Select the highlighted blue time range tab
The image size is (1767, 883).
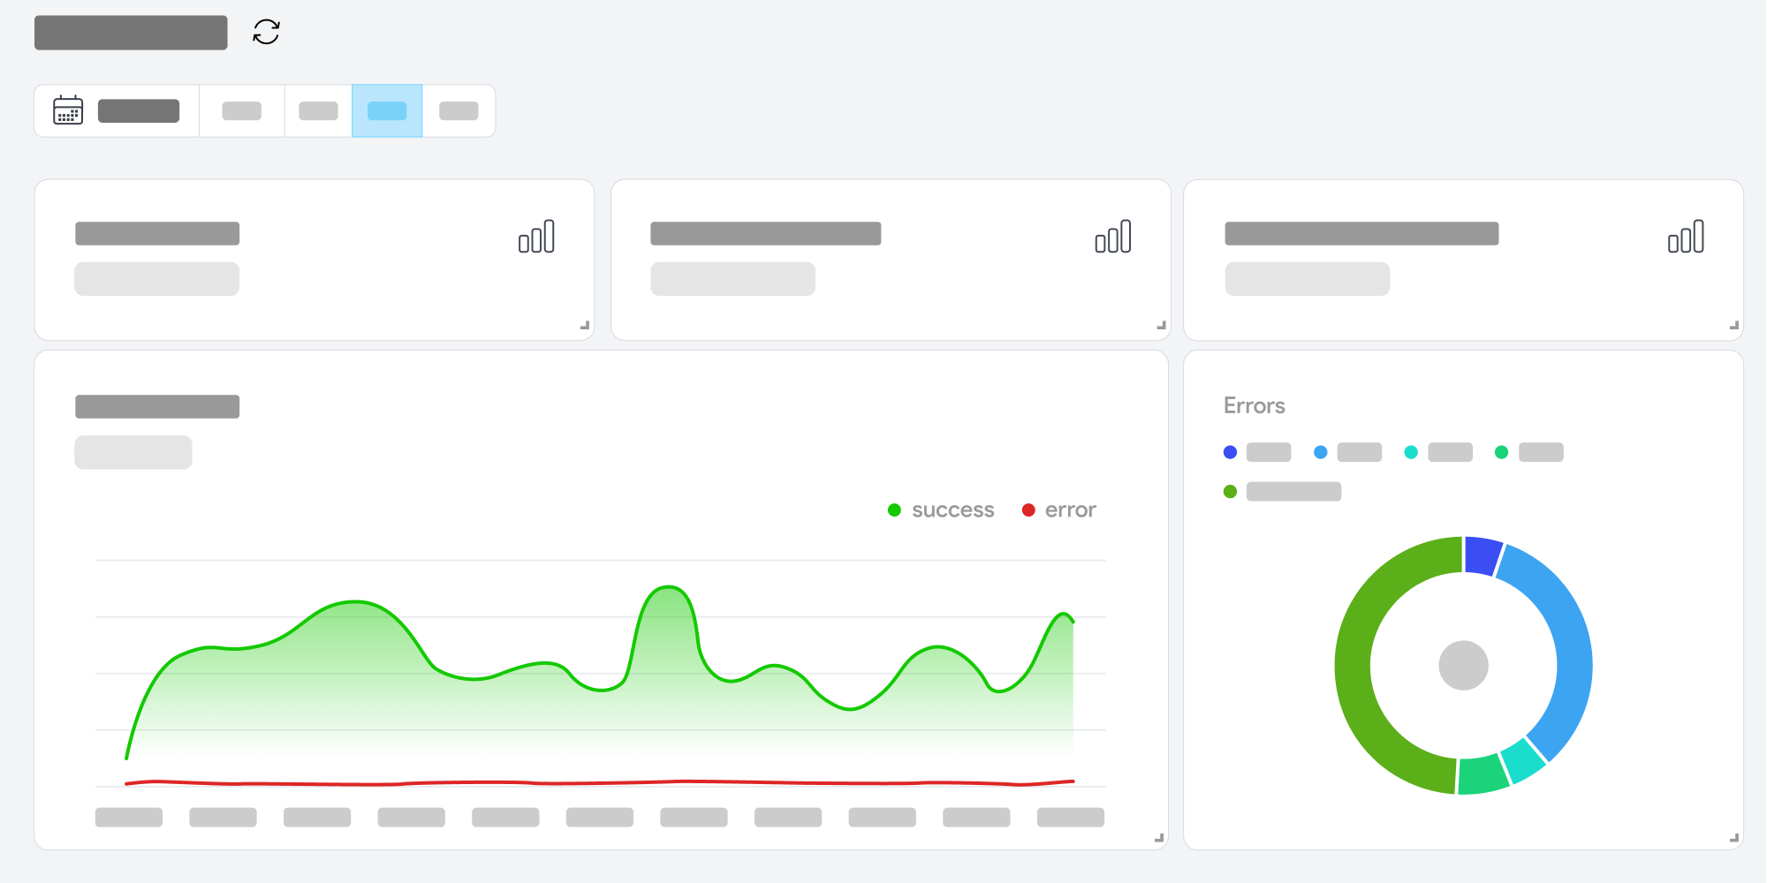tap(386, 110)
